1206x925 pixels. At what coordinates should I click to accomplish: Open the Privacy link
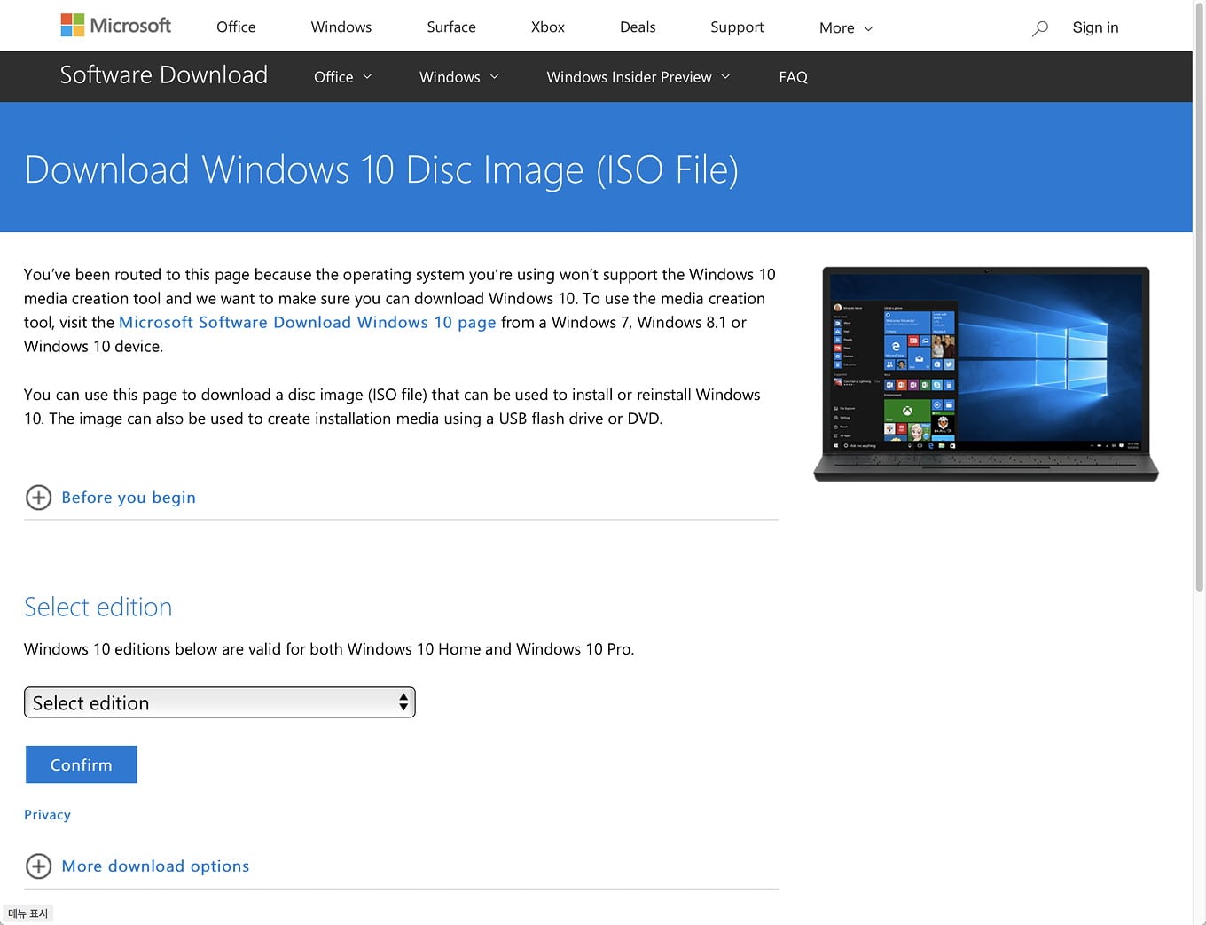point(47,815)
